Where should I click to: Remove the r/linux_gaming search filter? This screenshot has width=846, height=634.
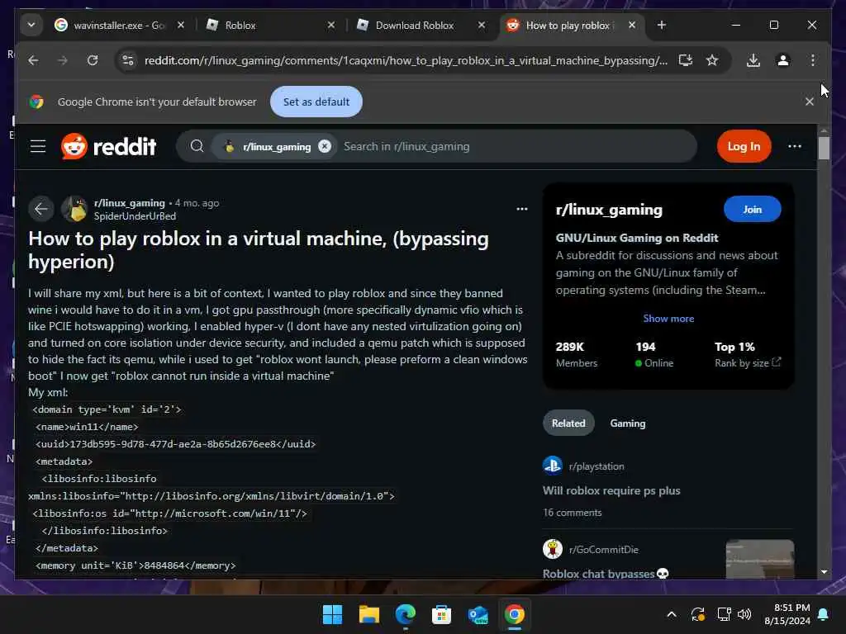coord(324,146)
